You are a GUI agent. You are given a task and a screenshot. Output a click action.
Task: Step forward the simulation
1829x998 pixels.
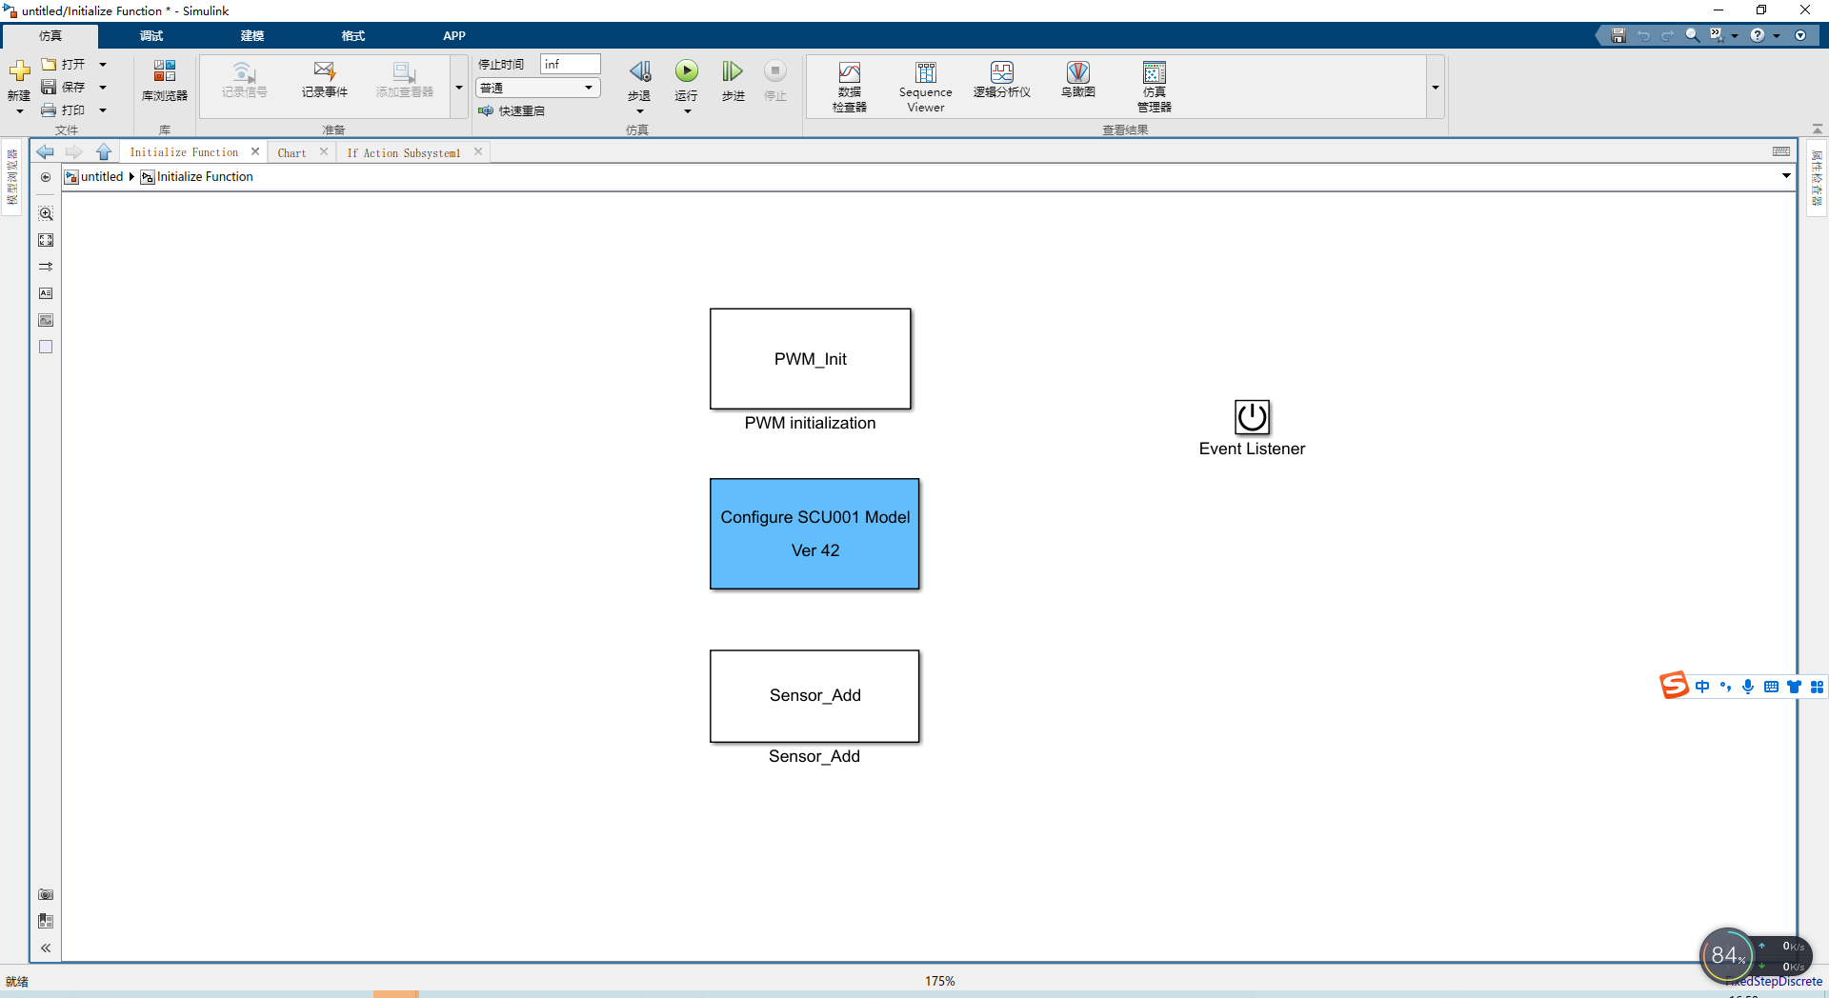733,72
